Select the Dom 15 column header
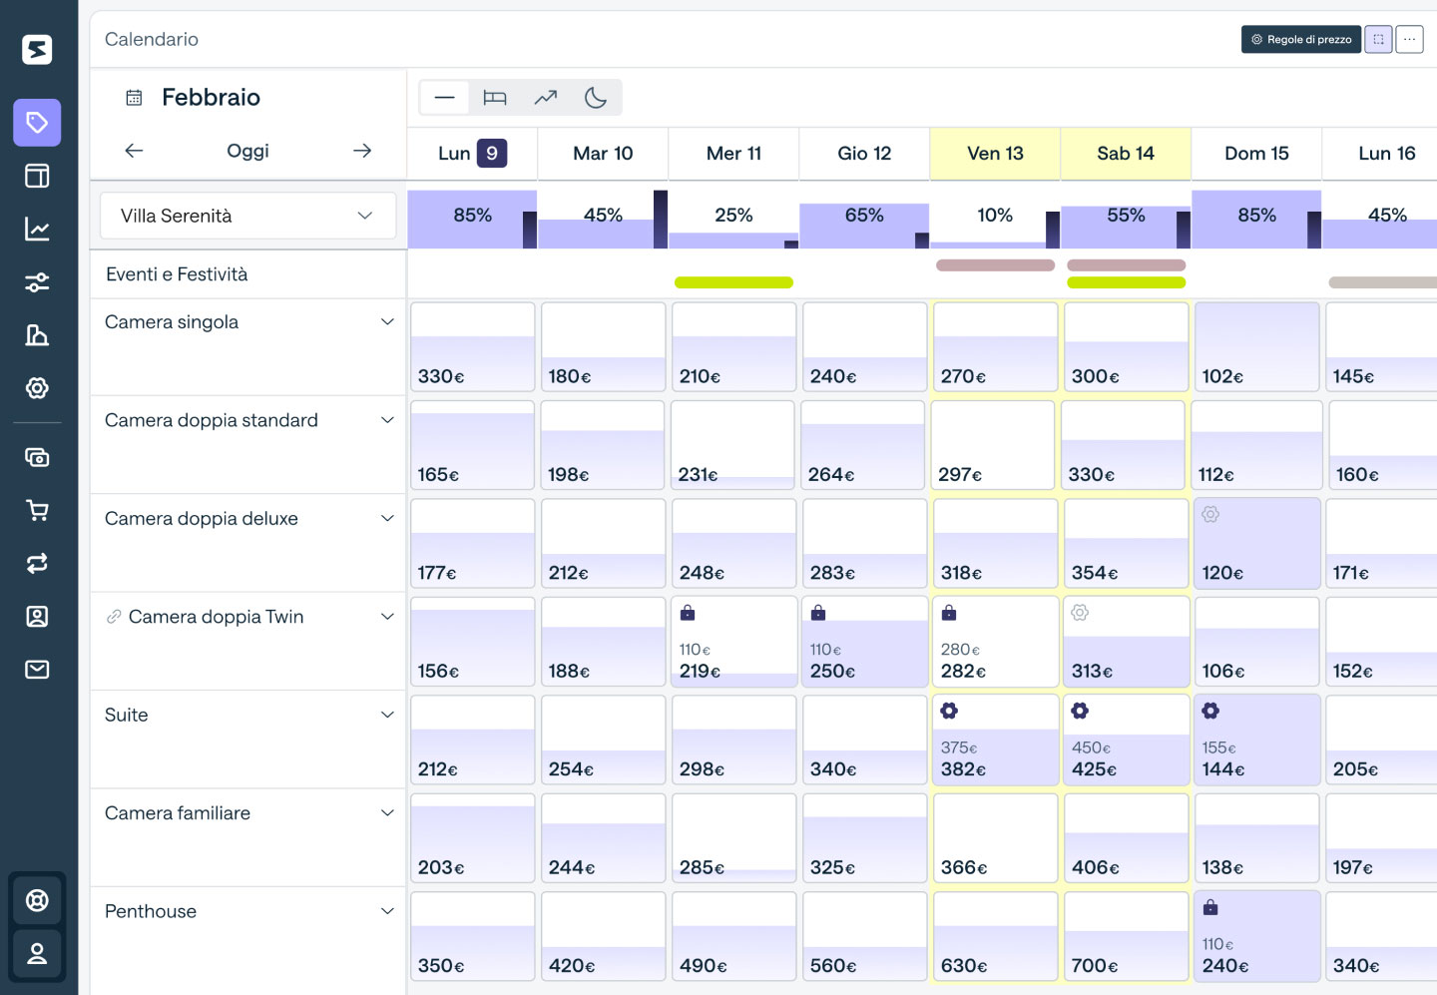This screenshot has width=1437, height=995. pos(1256,154)
